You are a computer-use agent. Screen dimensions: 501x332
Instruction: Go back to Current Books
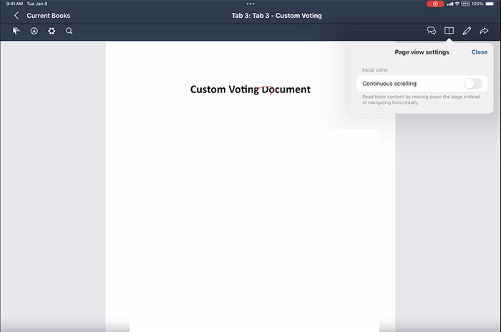[48, 15]
